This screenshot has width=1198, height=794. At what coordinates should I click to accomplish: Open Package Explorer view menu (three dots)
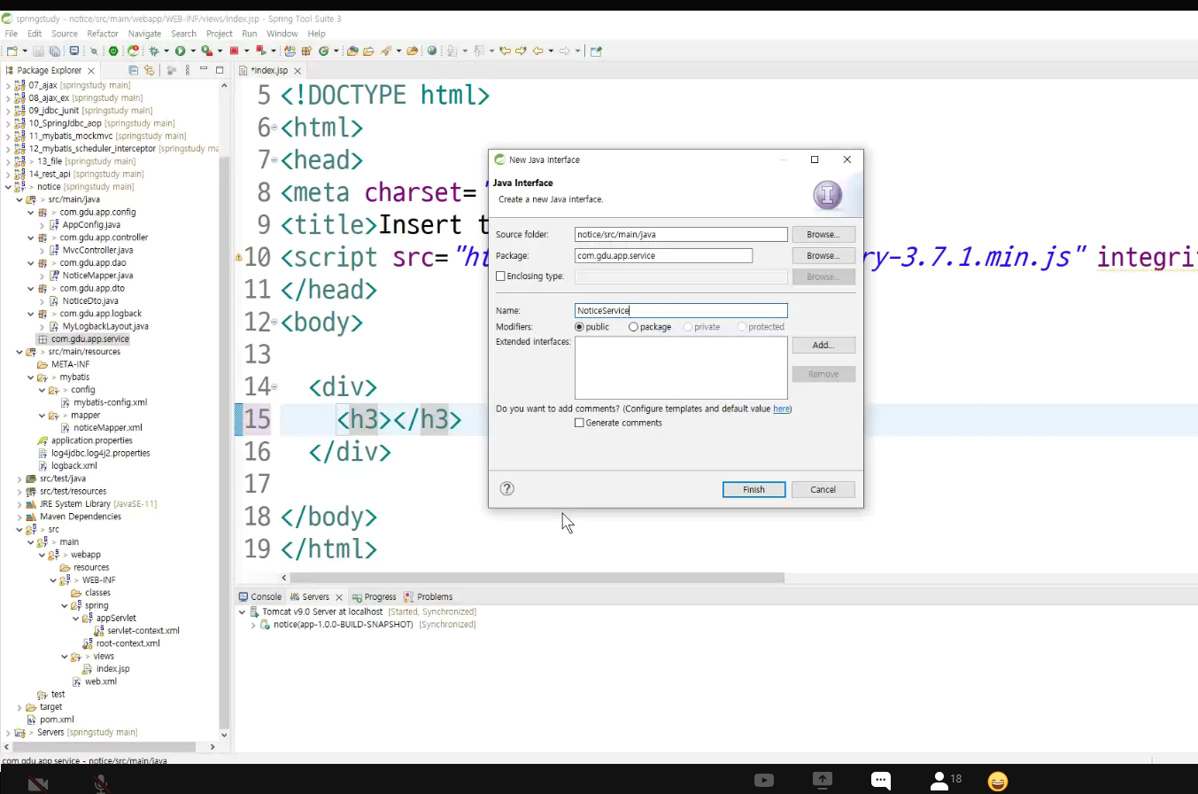tap(188, 70)
